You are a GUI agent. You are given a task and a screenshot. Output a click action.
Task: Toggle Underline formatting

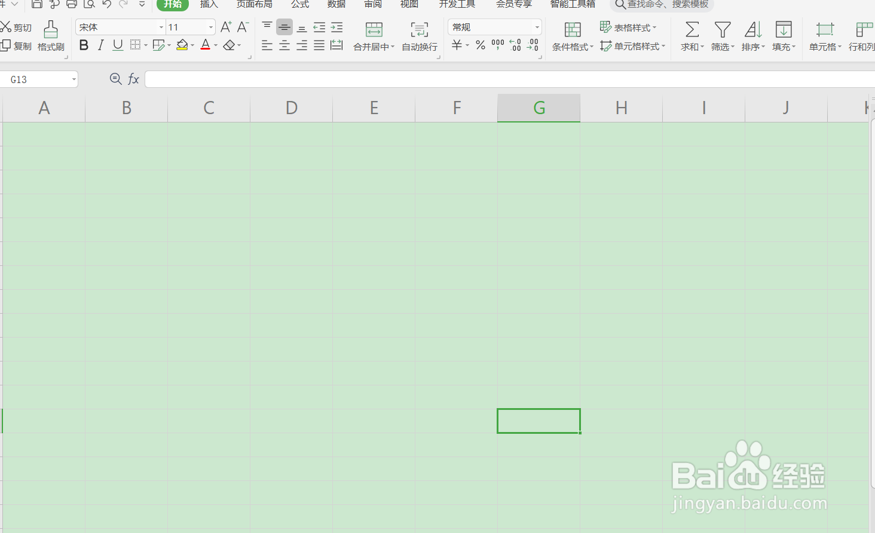[118, 45]
